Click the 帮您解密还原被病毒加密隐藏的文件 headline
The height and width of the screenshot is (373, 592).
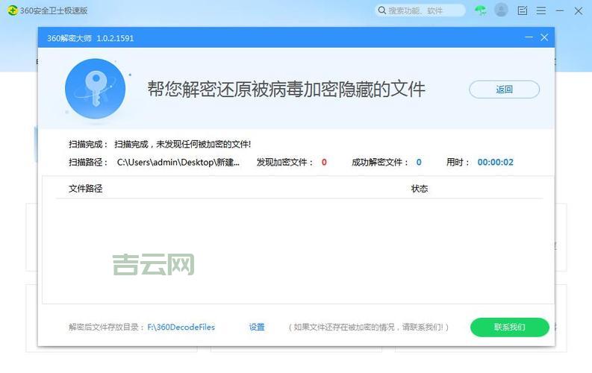click(x=286, y=90)
